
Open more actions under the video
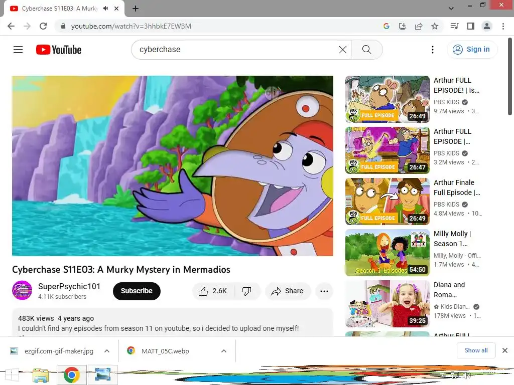point(324,291)
